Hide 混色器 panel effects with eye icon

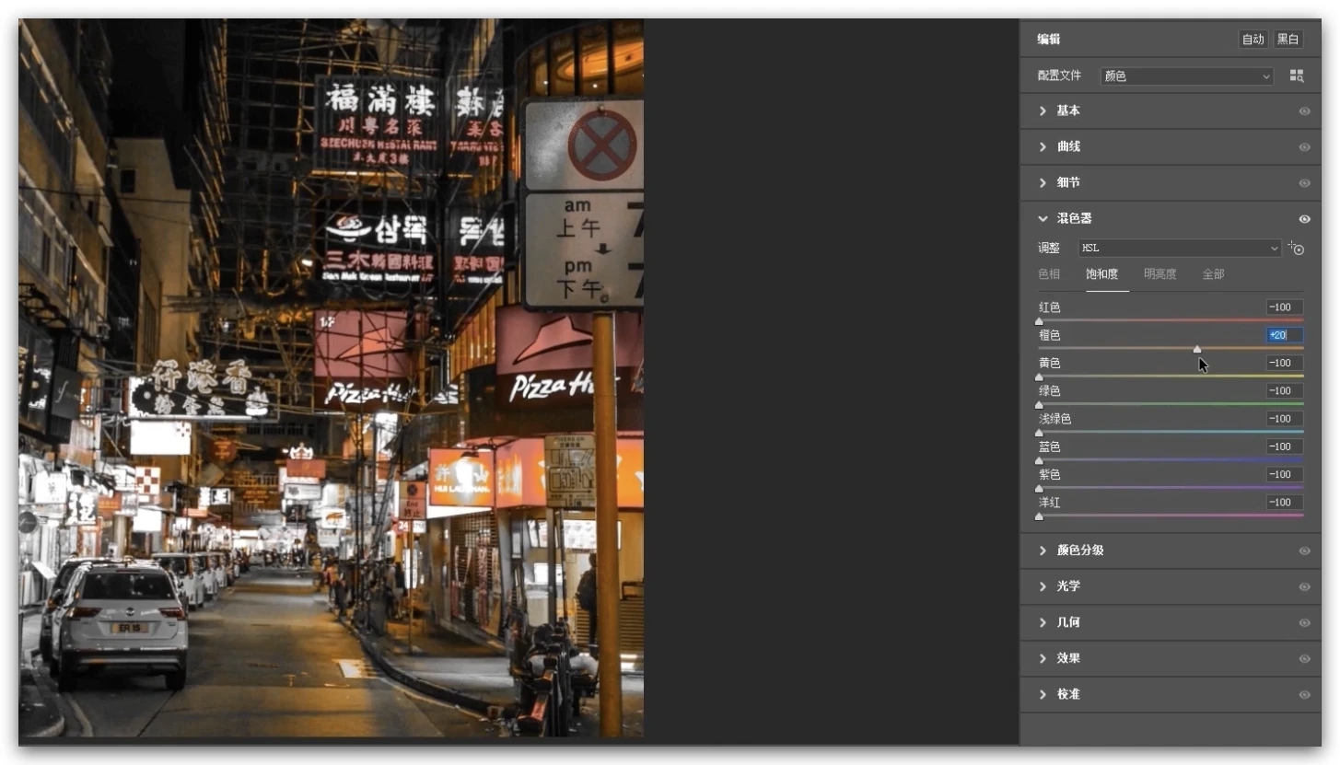(x=1304, y=219)
